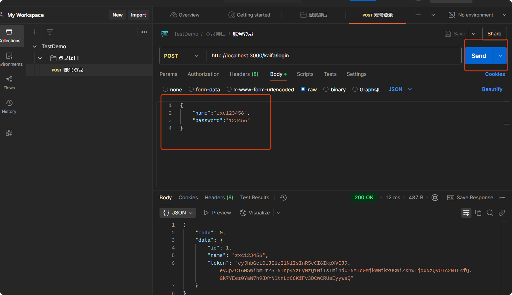The height and width of the screenshot is (295, 512).
Task: Open the Params request tab
Action: pos(168,74)
